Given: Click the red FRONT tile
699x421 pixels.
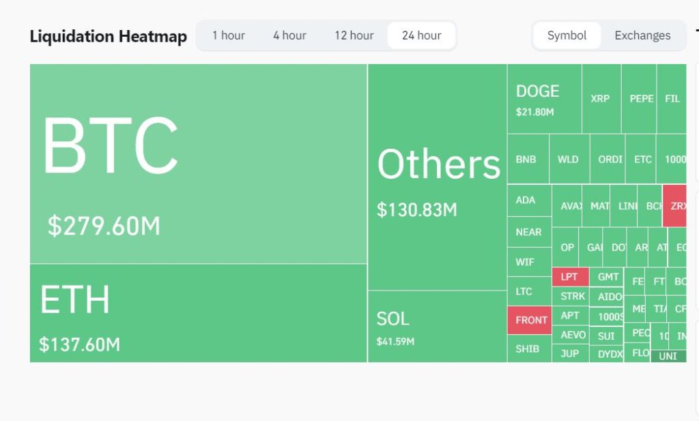Looking at the screenshot, I should coord(530,320).
